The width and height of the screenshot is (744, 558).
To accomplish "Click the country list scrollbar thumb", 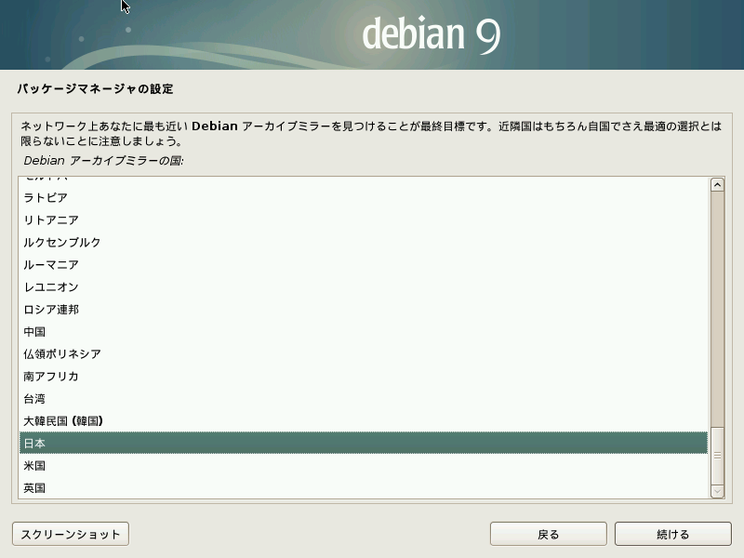I will [x=717, y=455].
